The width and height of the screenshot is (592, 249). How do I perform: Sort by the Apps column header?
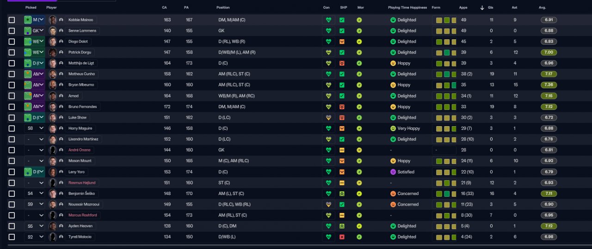tap(463, 7)
